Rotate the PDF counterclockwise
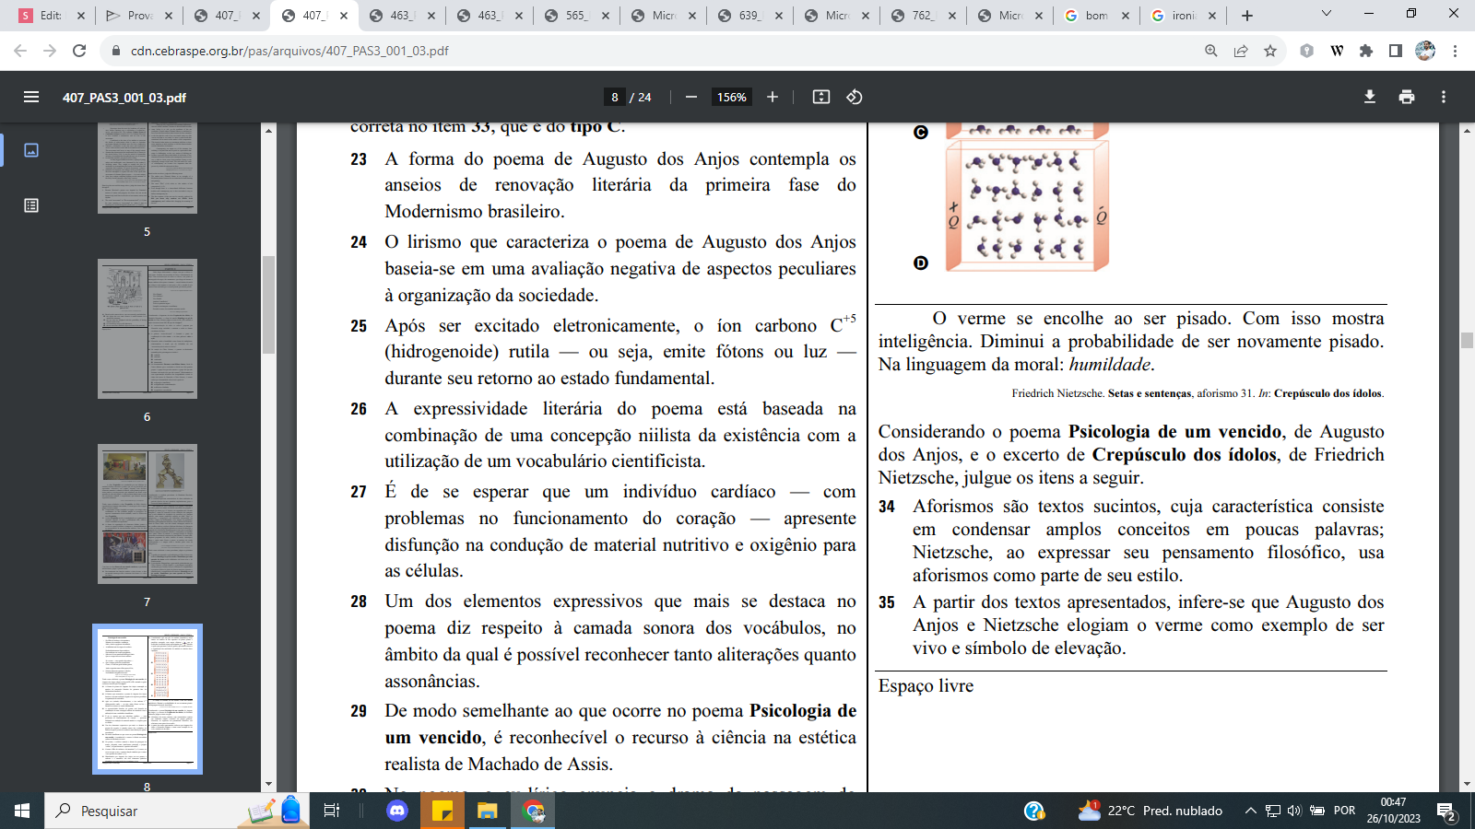This screenshot has height=829, width=1475. (x=855, y=97)
